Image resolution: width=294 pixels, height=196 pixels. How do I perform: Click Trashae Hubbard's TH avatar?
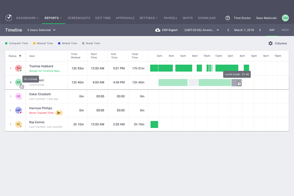coord(18,68)
